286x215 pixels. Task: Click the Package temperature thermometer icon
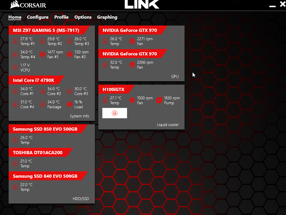pyautogui.click(x=43, y=104)
